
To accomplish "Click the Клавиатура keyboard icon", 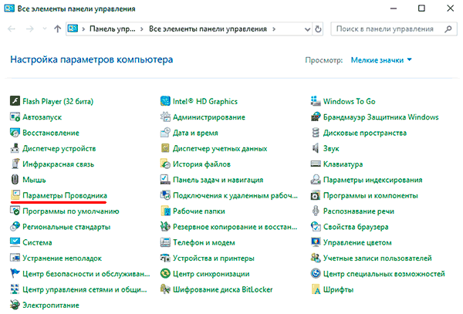I will coord(316,164).
